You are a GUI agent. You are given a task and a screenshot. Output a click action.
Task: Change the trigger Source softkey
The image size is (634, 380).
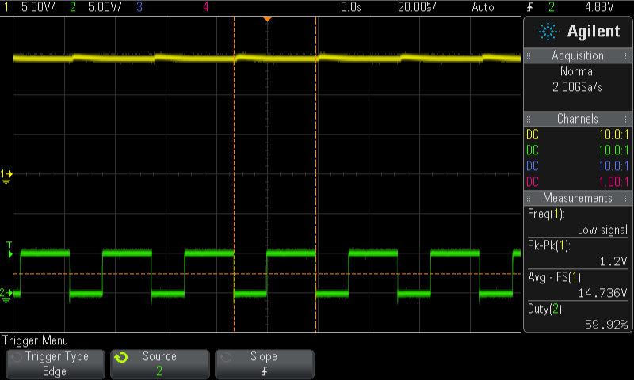coord(160,364)
